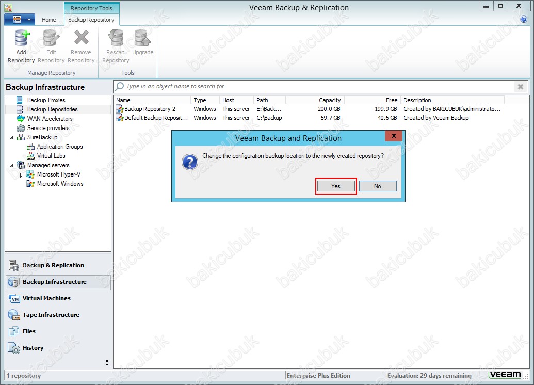Open the Files view
Screen dimensions: 534x385
[x=58, y=331]
